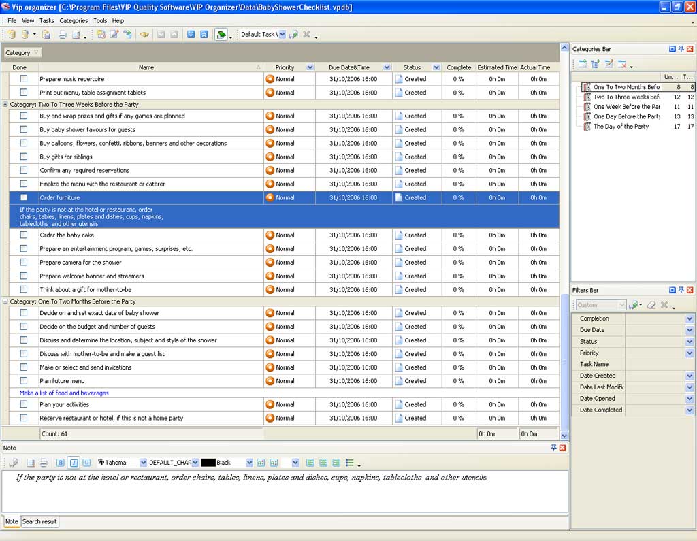
Task: Open the Categories menu
Action: coord(74,21)
